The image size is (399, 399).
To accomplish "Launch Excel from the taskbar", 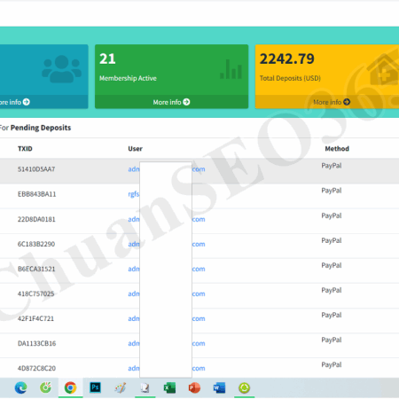I will click(169, 387).
